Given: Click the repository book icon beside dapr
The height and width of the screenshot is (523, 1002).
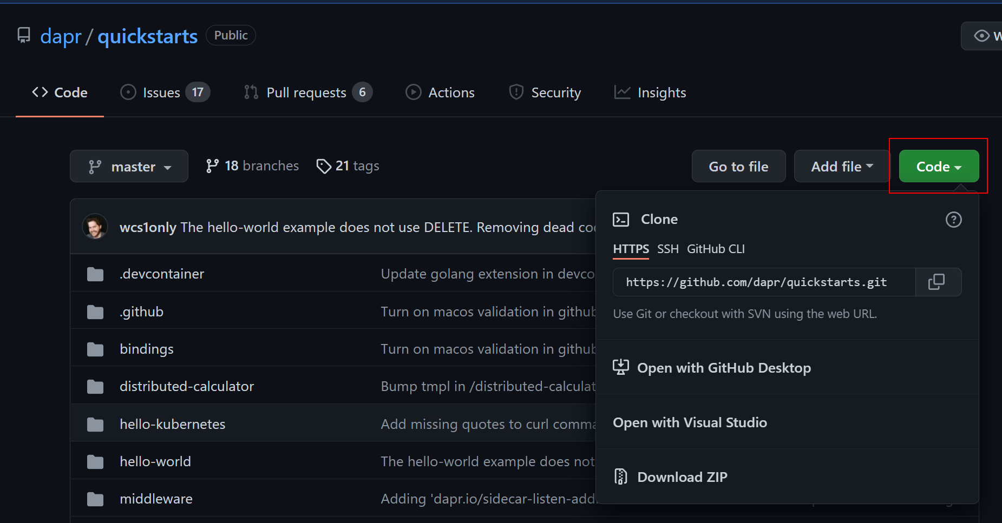Looking at the screenshot, I should [x=24, y=35].
